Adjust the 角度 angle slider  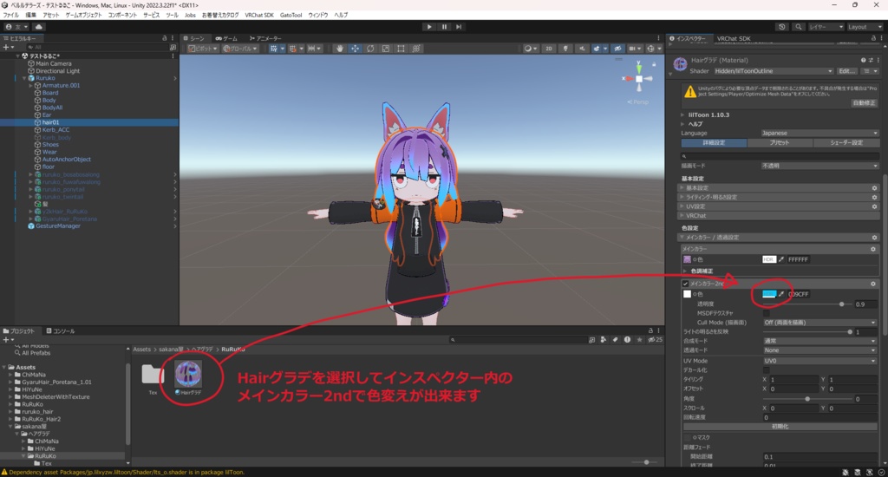pos(807,399)
